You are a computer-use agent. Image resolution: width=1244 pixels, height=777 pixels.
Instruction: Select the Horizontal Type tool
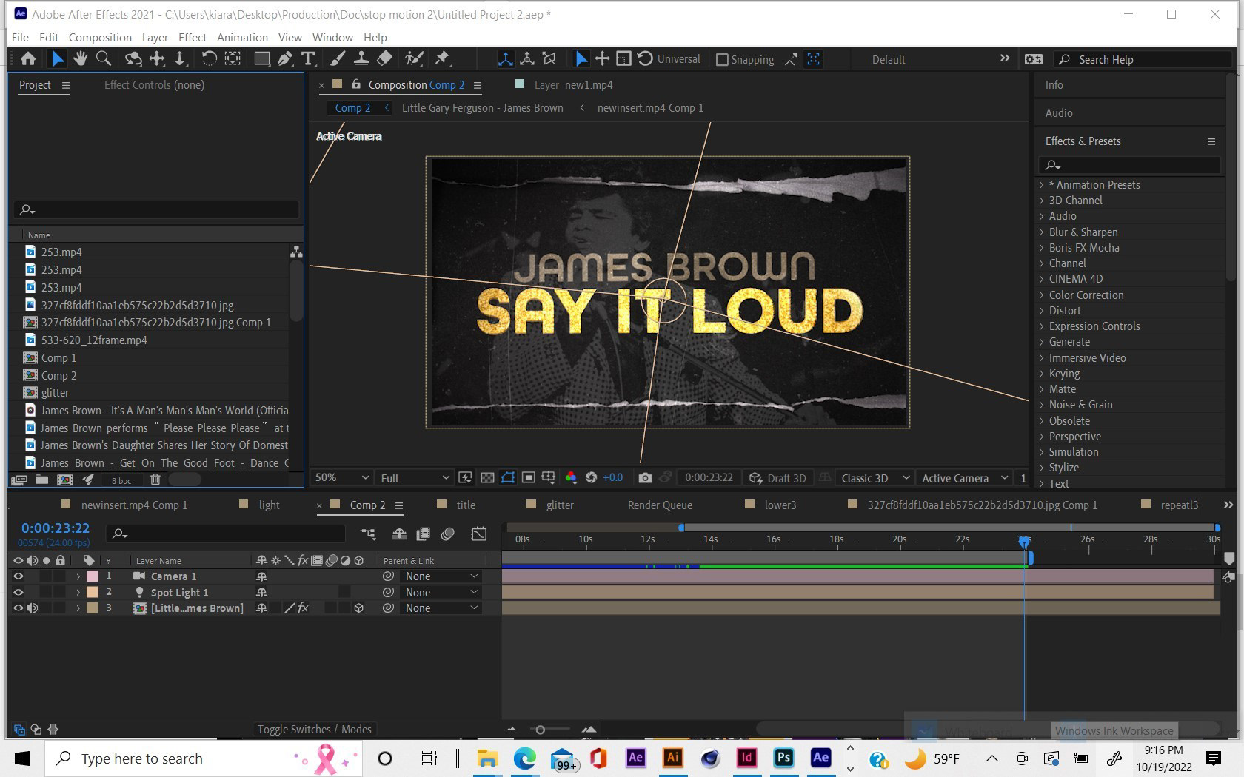pos(308,59)
